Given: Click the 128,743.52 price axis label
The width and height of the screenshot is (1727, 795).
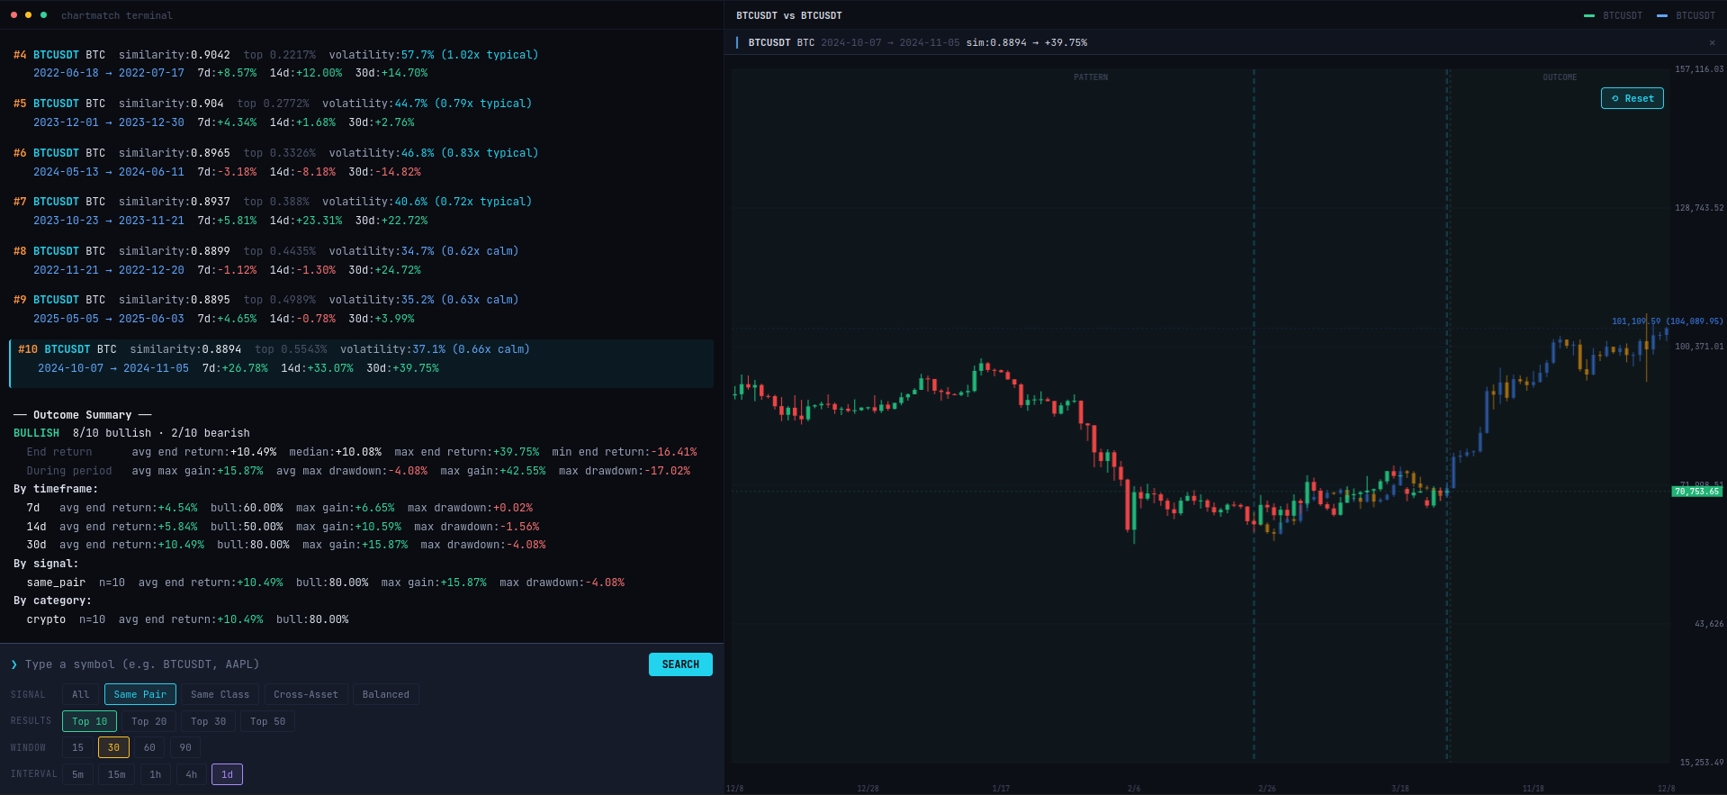Looking at the screenshot, I should (x=1699, y=208).
